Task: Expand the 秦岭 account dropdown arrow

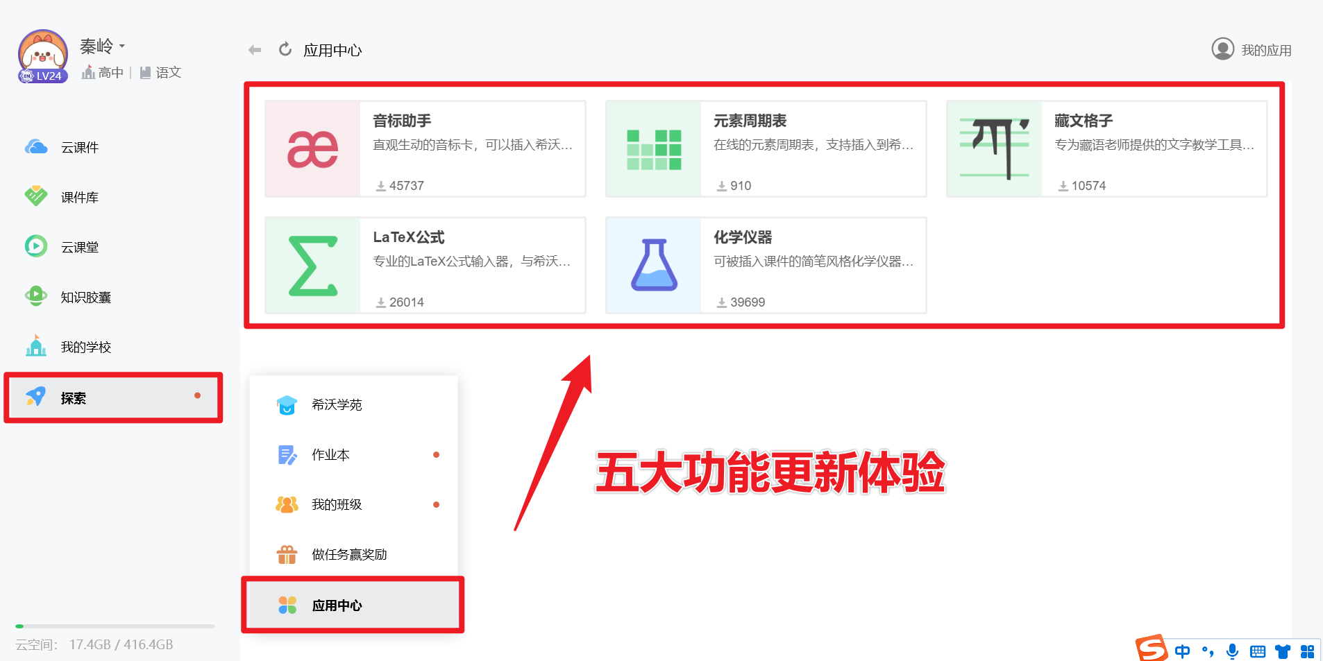Action: tap(122, 46)
